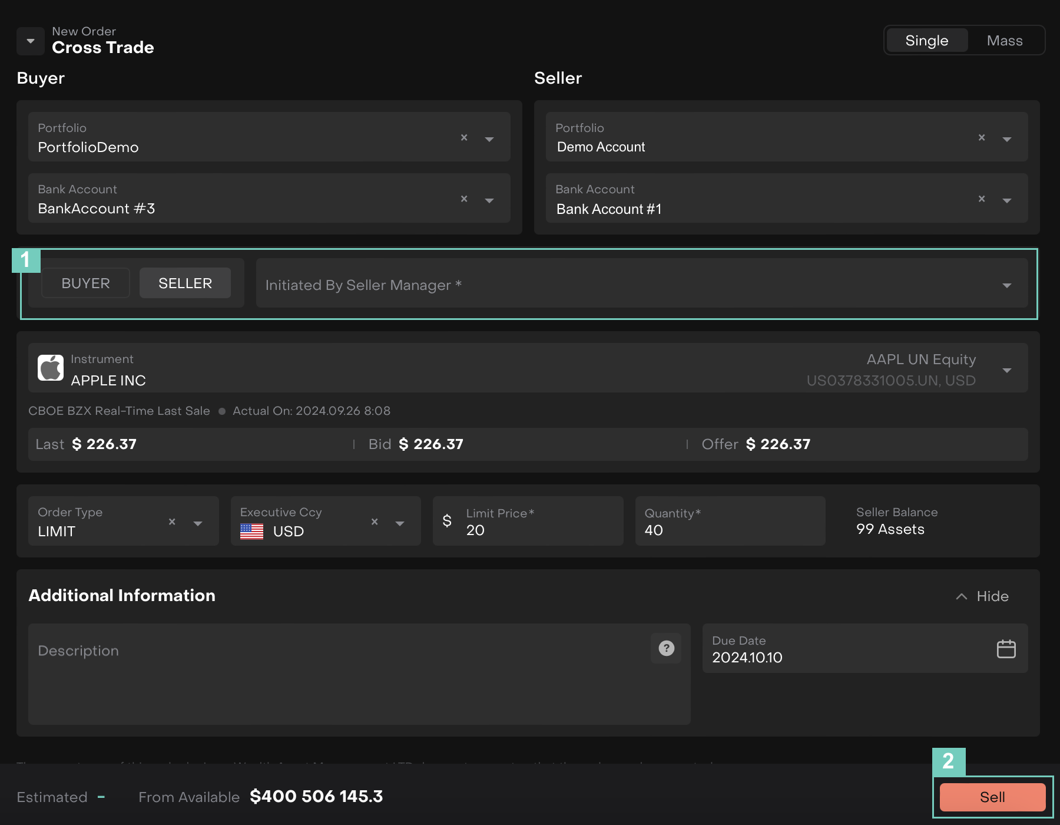
Task: Select BUYER as the initiator
Action: coord(85,283)
